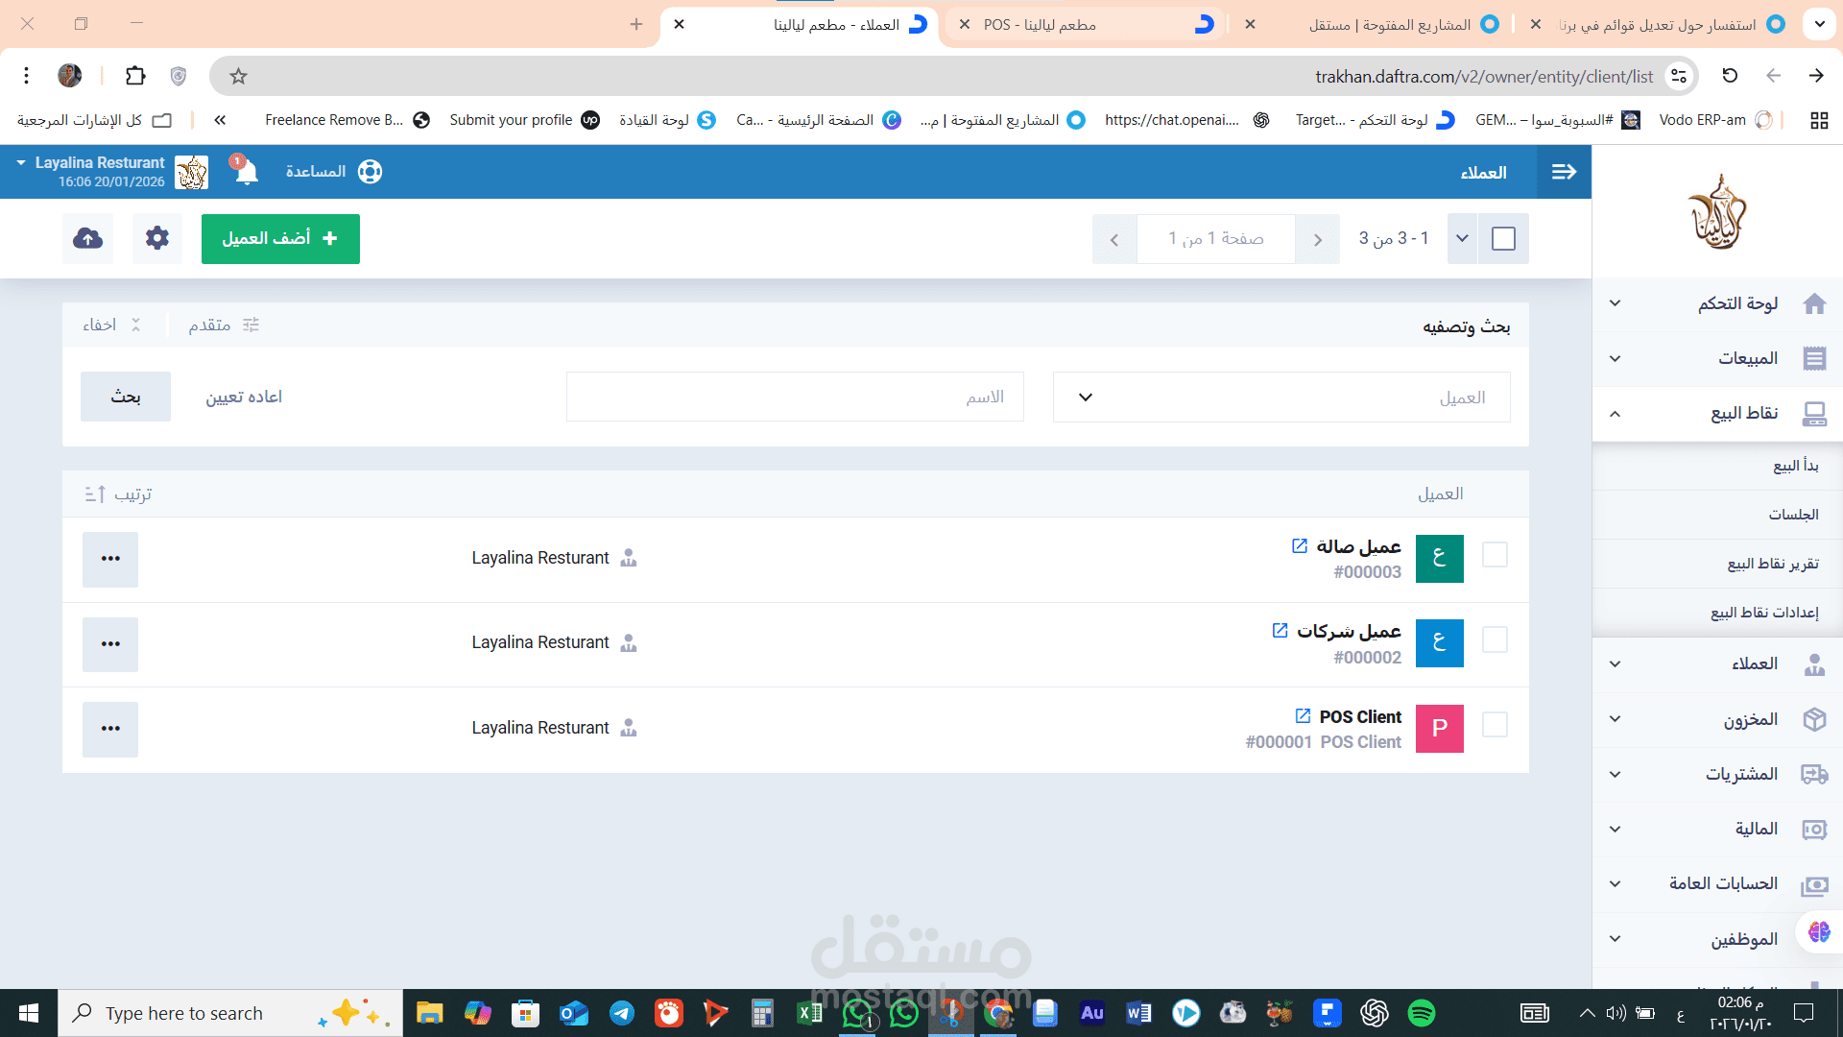Check the عميل صاله row checkbox
Image resolution: width=1843 pixels, height=1037 pixels.
point(1495,555)
